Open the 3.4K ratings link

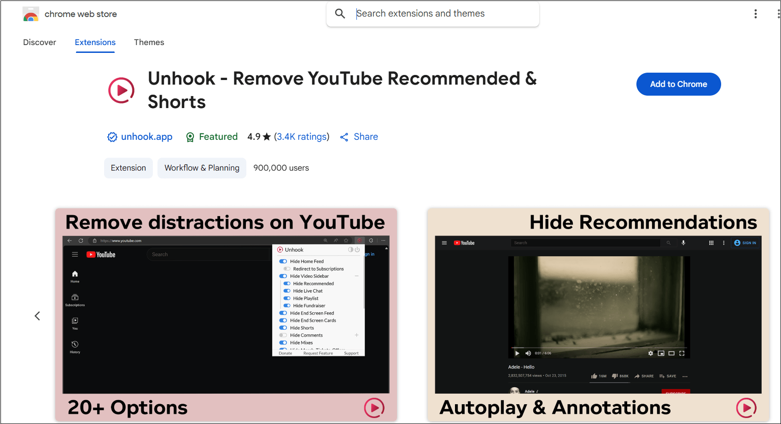302,137
